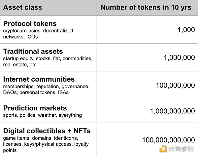Click the Prediction markets heading
Image resolution: width=198 pixels, height=156 pixels.
point(35,108)
